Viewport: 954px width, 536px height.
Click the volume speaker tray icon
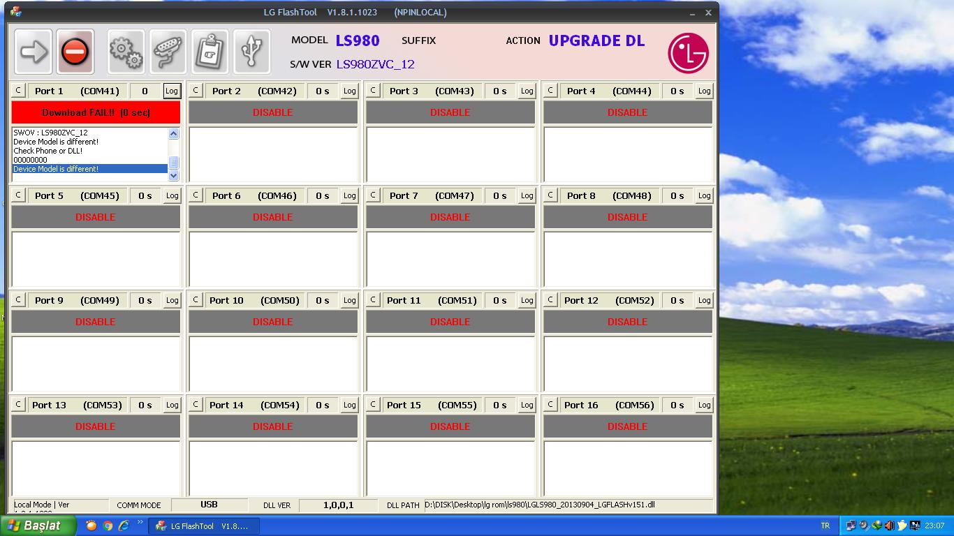coord(889,526)
